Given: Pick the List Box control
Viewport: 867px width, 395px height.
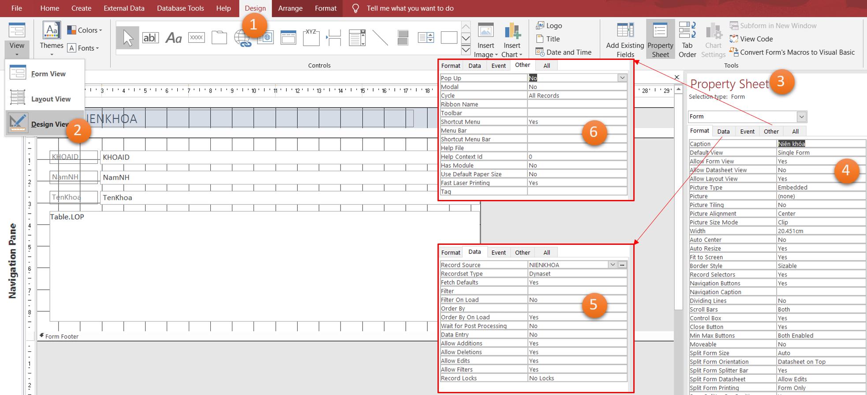Looking at the screenshot, I should (x=426, y=38).
